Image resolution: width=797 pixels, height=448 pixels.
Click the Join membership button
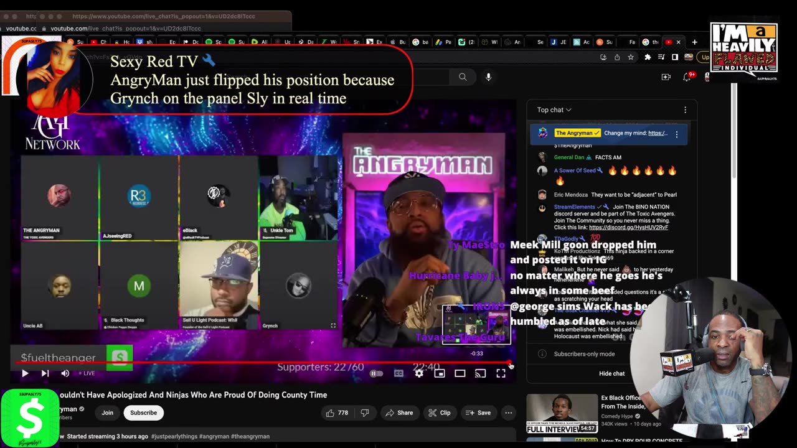click(108, 413)
